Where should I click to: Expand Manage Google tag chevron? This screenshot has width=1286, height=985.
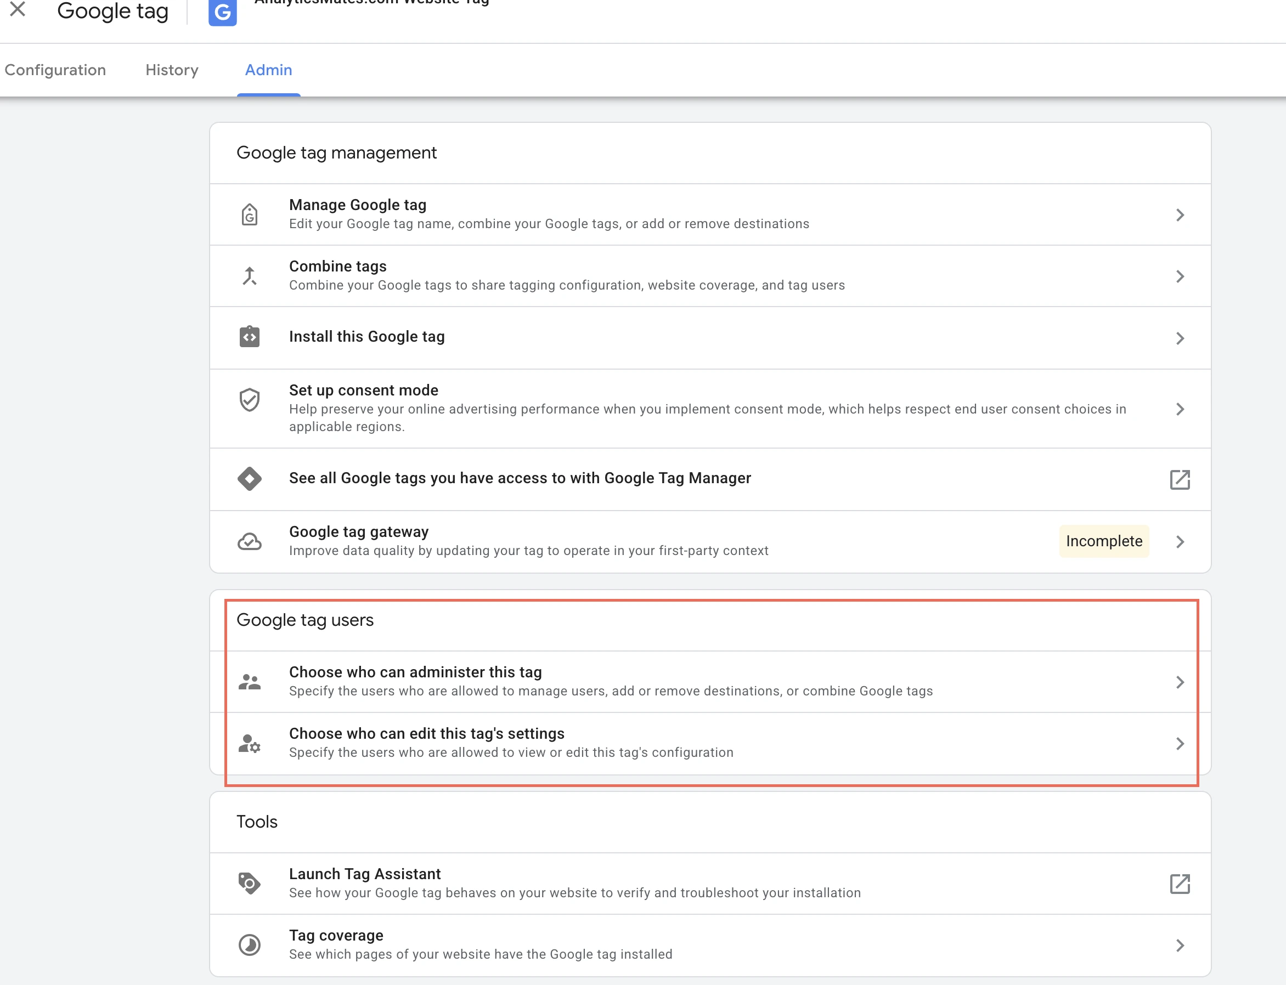point(1181,215)
